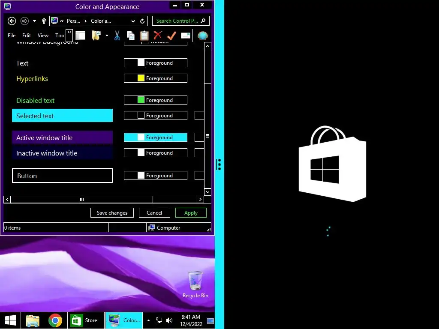Pick the Text foreground color
This screenshot has width=439, height=329.
[155, 63]
